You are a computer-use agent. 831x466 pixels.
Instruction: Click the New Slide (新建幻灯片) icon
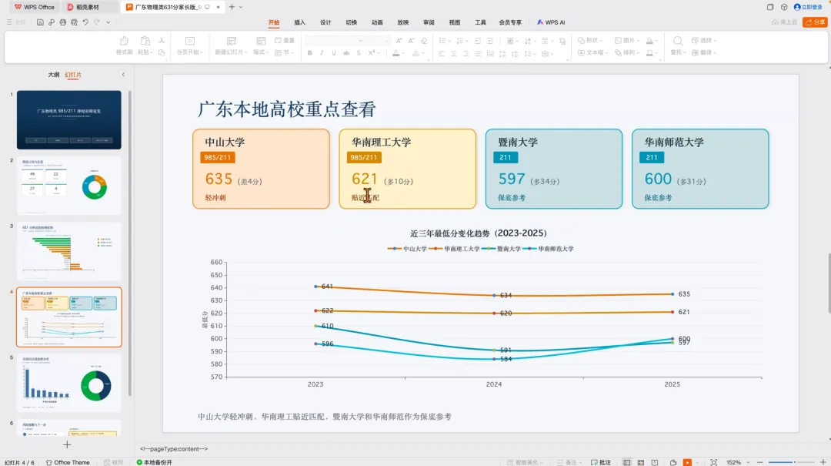[x=232, y=42]
